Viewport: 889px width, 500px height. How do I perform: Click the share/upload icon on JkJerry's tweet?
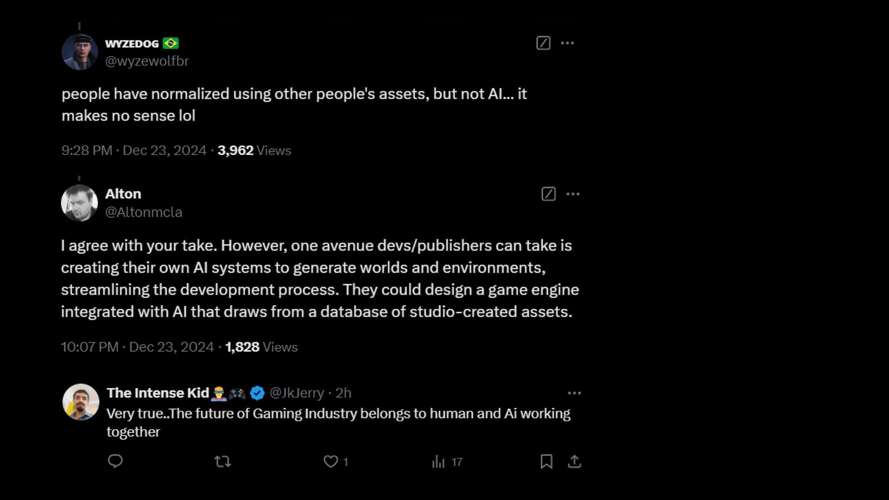pos(575,461)
